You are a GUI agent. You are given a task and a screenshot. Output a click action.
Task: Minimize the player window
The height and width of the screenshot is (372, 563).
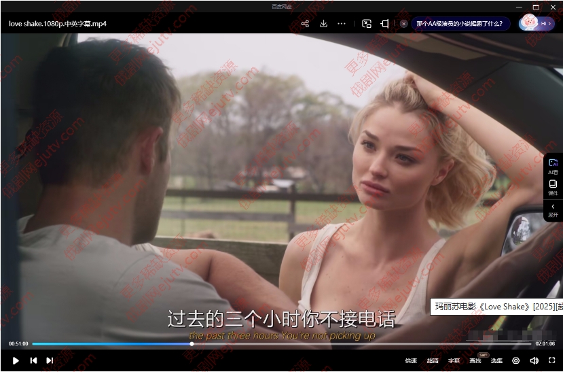coord(519,7)
